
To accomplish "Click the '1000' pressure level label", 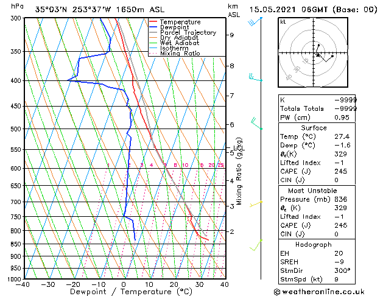I will point(15,280).
